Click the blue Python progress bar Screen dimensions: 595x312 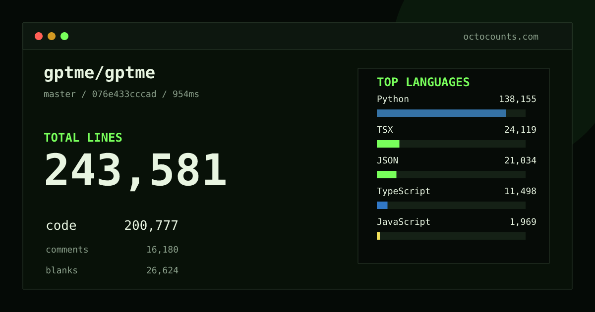(441, 113)
